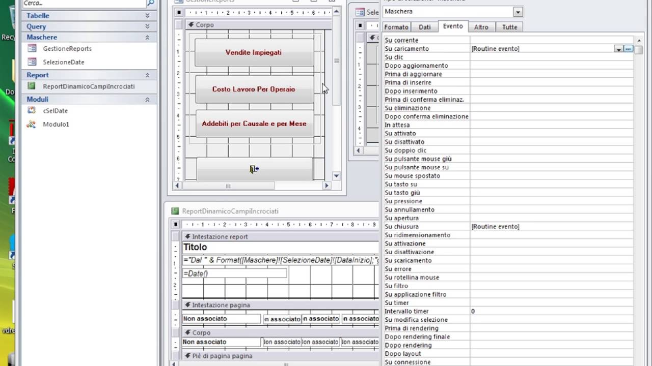Screen dimensions: 652x366
Task: Click the Su apertura property label
Action: 402,218
